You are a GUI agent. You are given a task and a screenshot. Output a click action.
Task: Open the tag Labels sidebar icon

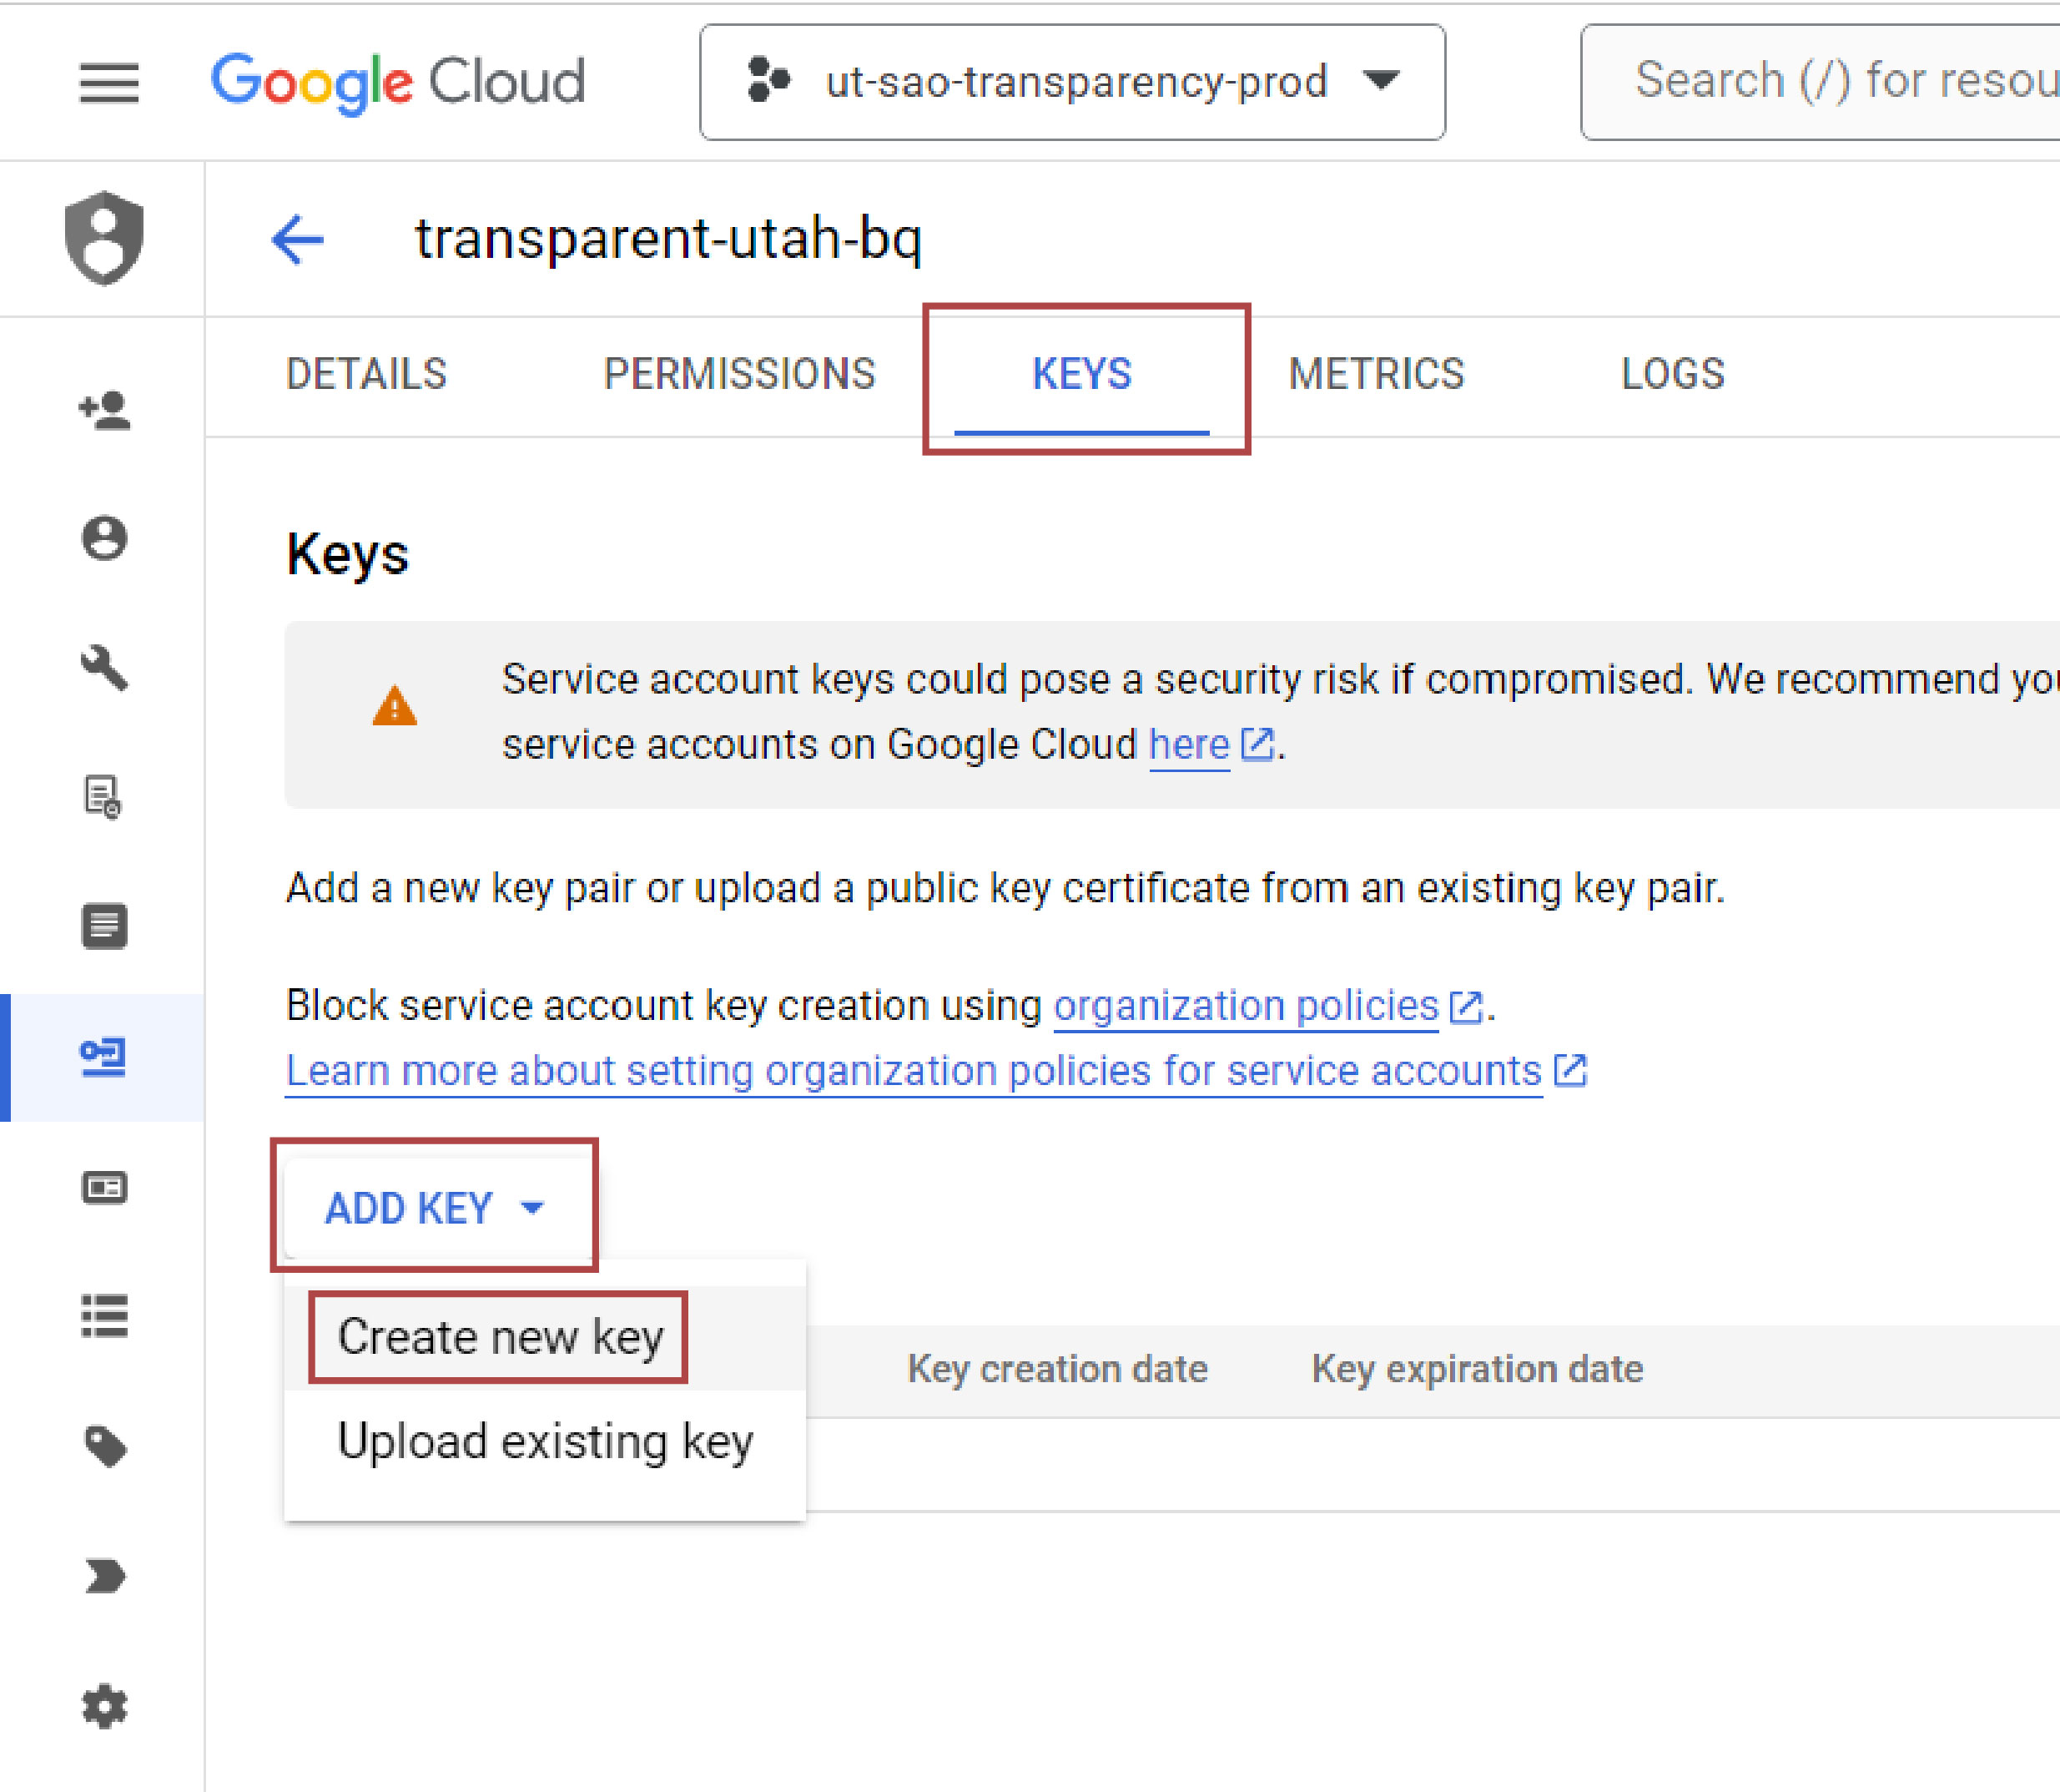click(x=105, y=1446)
